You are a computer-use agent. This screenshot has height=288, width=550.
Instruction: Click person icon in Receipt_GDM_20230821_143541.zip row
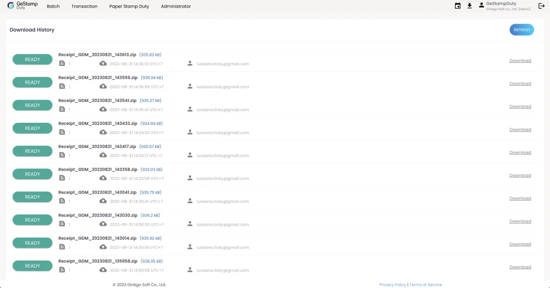[x=190, y=109]
